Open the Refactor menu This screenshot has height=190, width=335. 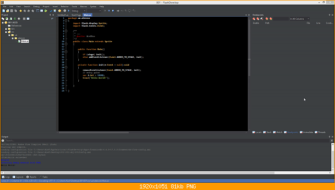click(x=65, y=7)
